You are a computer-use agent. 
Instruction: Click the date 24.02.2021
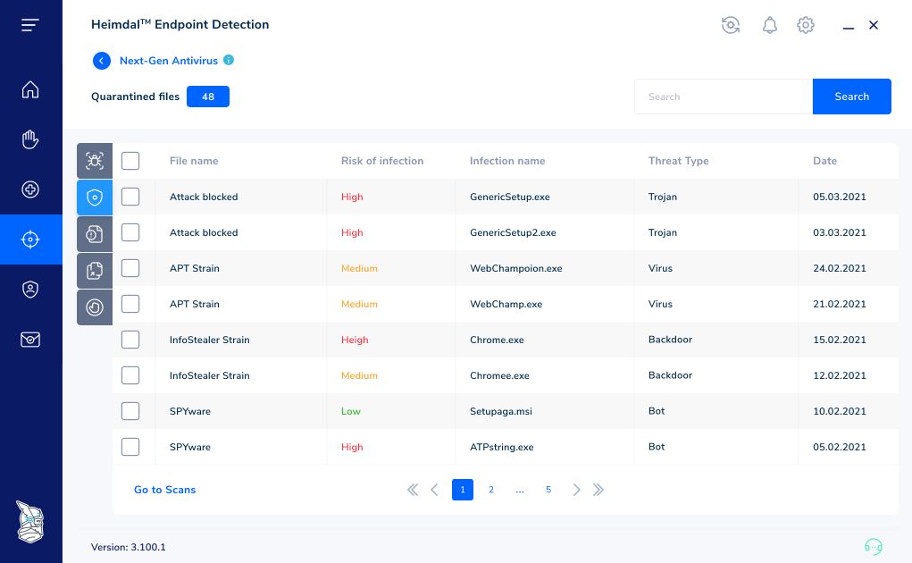click(840, 269)
